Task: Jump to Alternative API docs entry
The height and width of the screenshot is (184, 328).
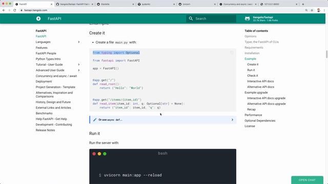Action: coord(260,87)
